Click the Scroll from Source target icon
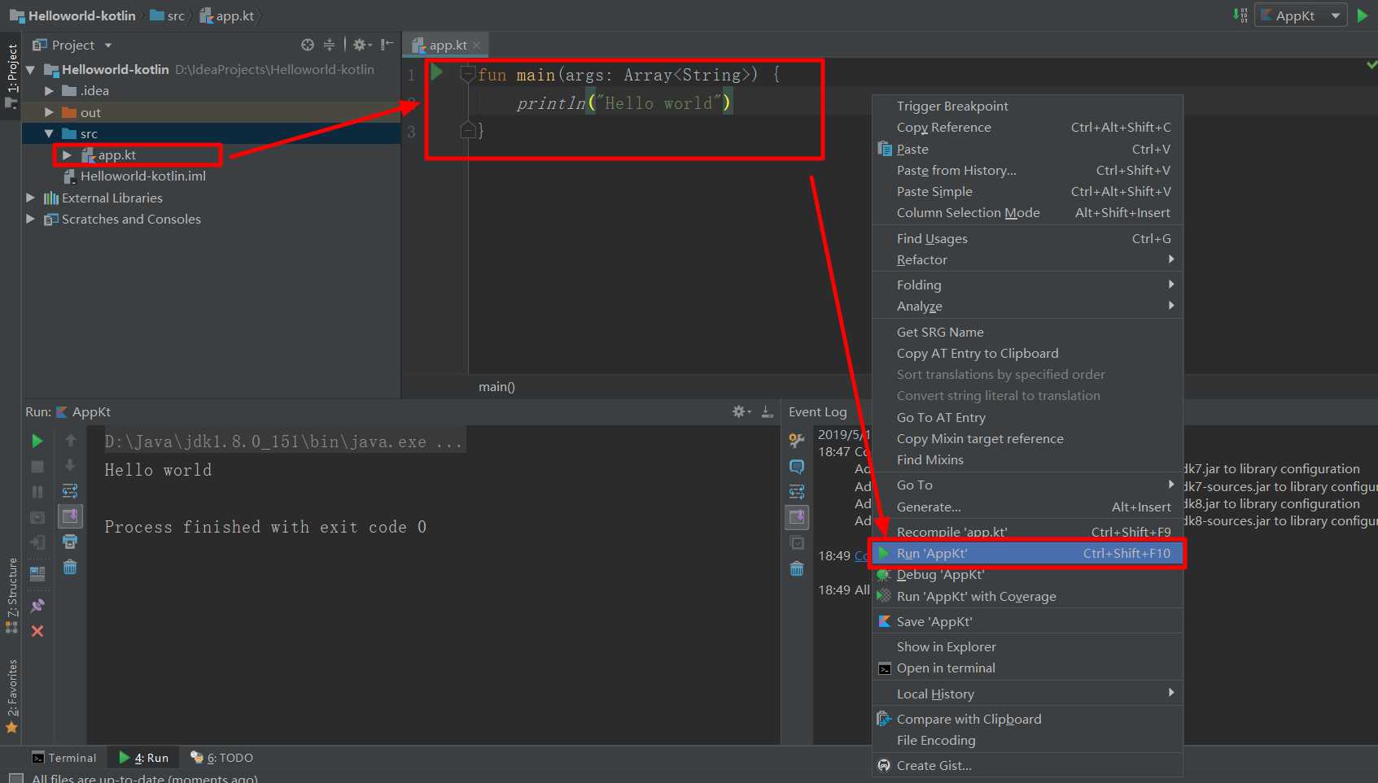 pyautogui.click(x=308, y=45)
